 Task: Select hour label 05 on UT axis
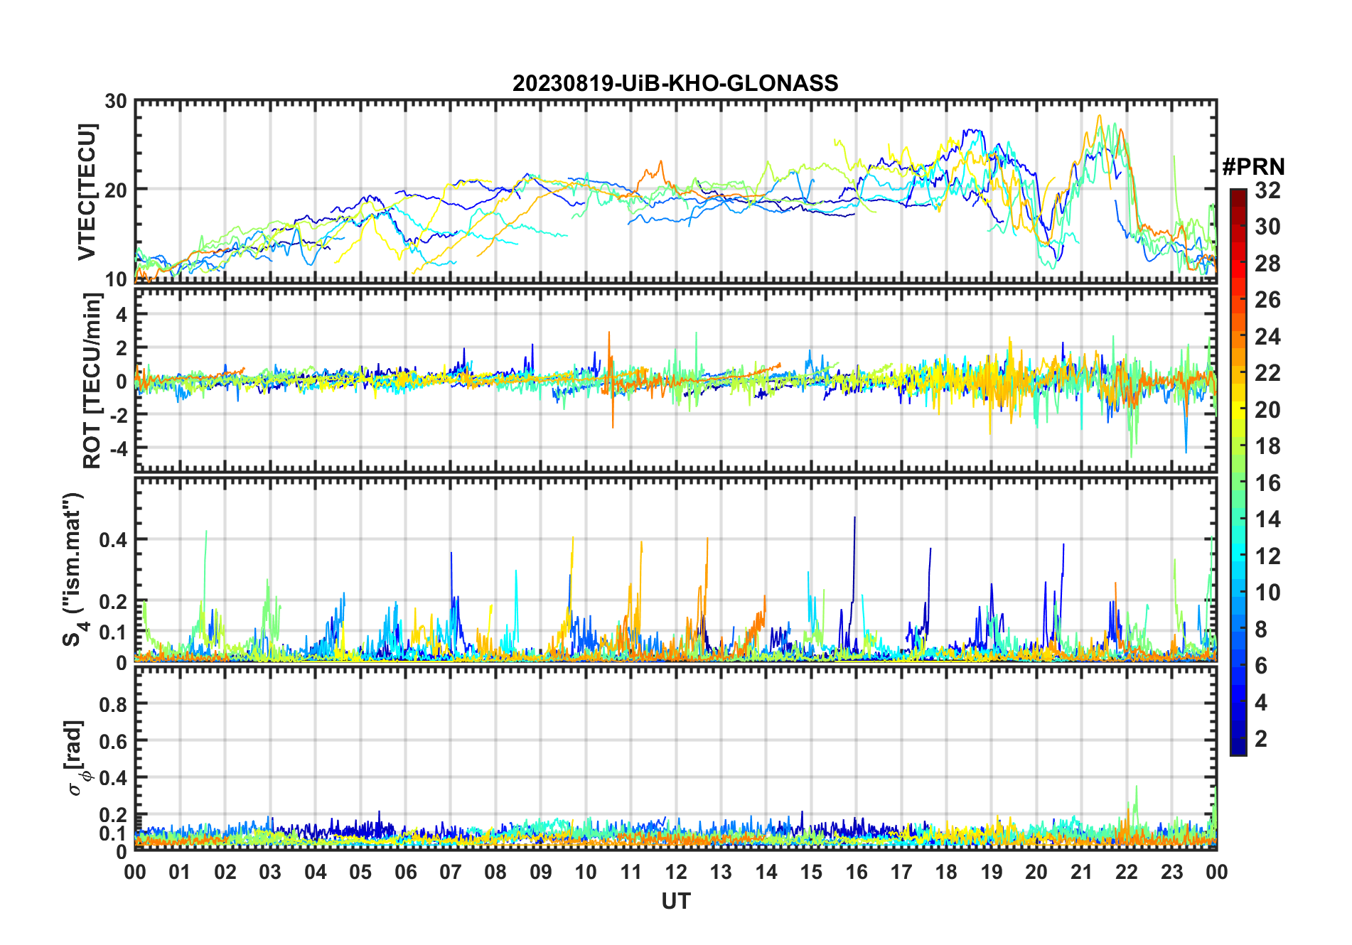point(360,872)
